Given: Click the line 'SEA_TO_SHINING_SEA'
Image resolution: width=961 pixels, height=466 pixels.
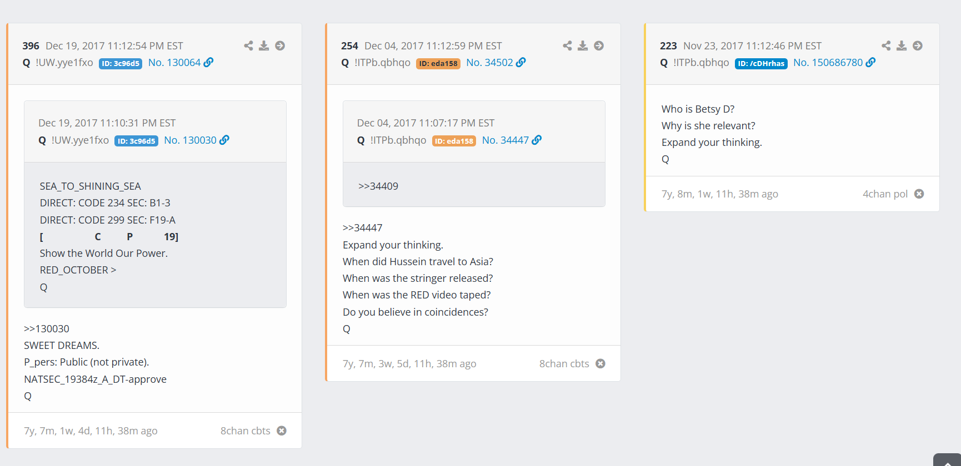Looking at the screenshot, I should (x=91, y=186).
